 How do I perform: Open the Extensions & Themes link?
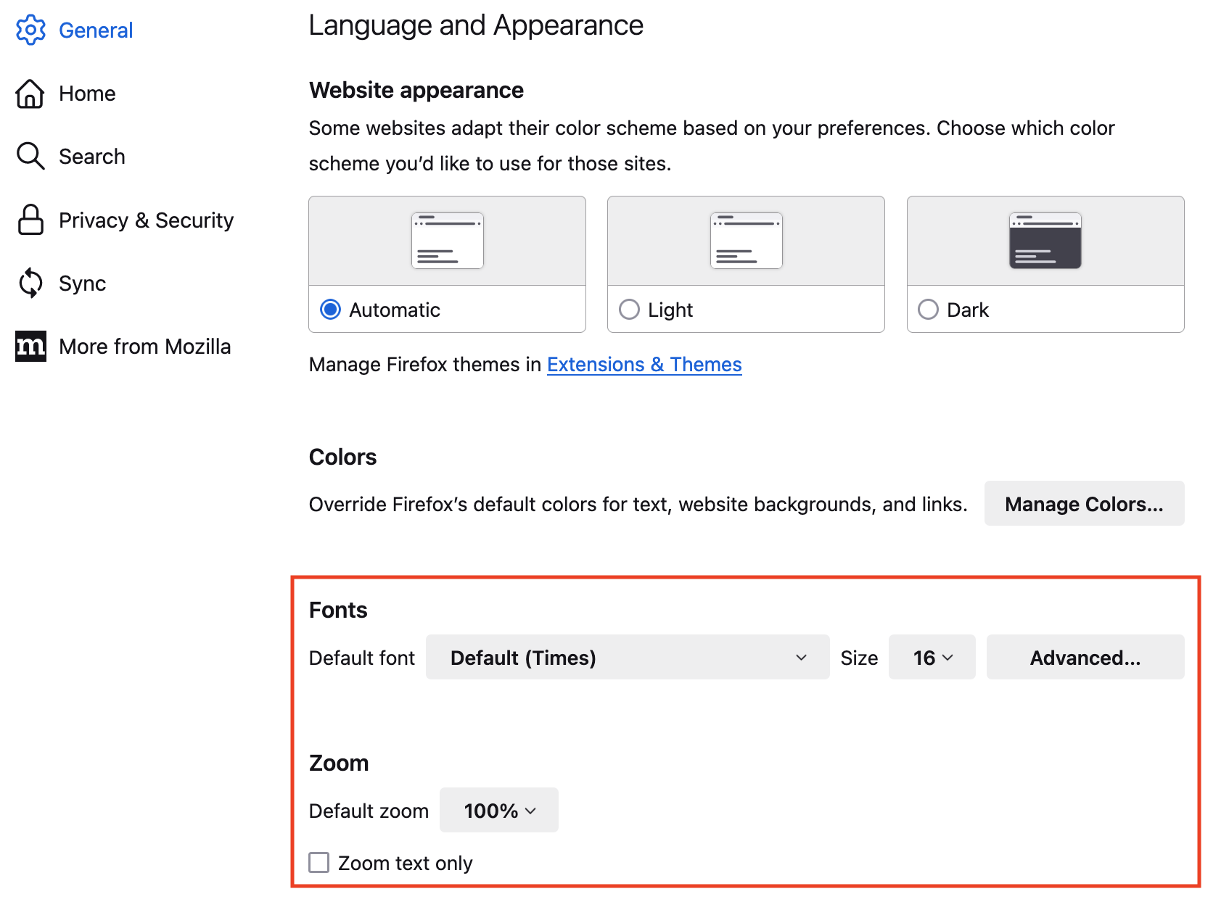(644, 364)
